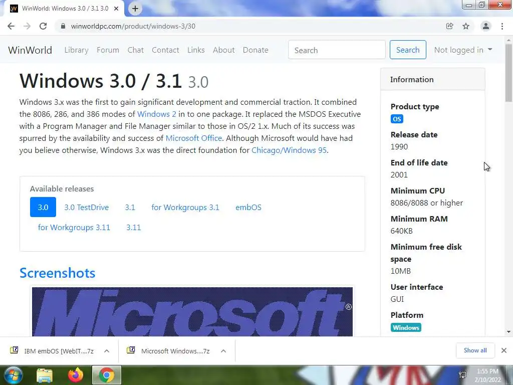Follow the Chicago/Windows 95 link
The width and height of the screenshot is (513, 385).
pyautogui.click(x=289, y=150)
